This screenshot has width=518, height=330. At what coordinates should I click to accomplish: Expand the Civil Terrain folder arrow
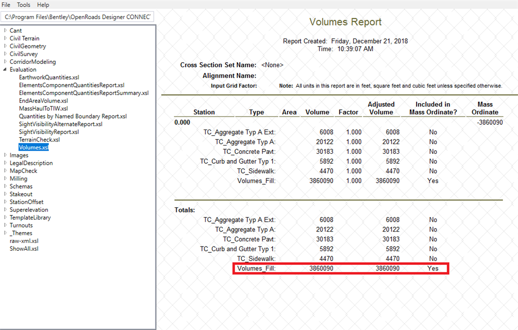click(5, 38)
